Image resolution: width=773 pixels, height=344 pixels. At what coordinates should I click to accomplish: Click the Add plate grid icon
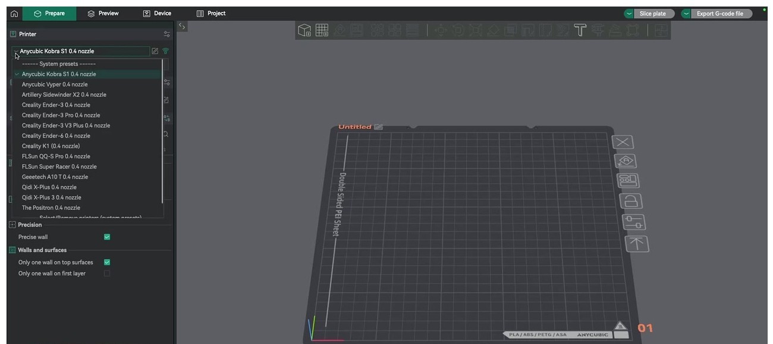coord(322,30)
